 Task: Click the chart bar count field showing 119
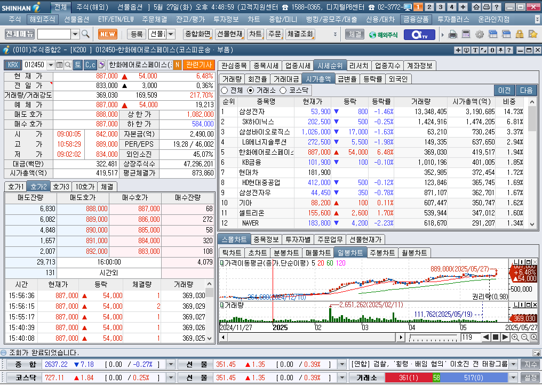[x=470, y=338]
